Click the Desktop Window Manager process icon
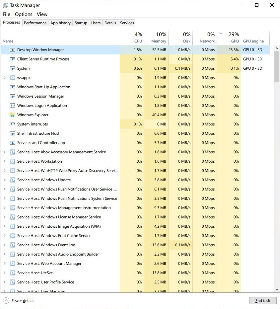Viewport: 280px width, 309px height. tap(13, 50)
